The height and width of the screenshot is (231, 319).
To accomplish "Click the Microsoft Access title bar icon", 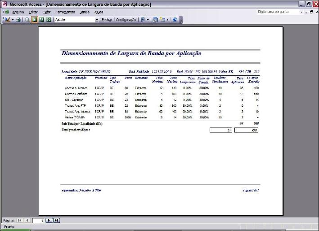I will [4, 4].
